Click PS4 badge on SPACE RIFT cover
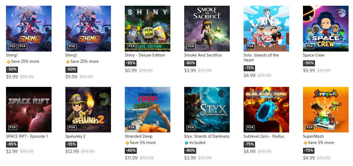Screen dimensions: 353x166 [x=13, y=127]
